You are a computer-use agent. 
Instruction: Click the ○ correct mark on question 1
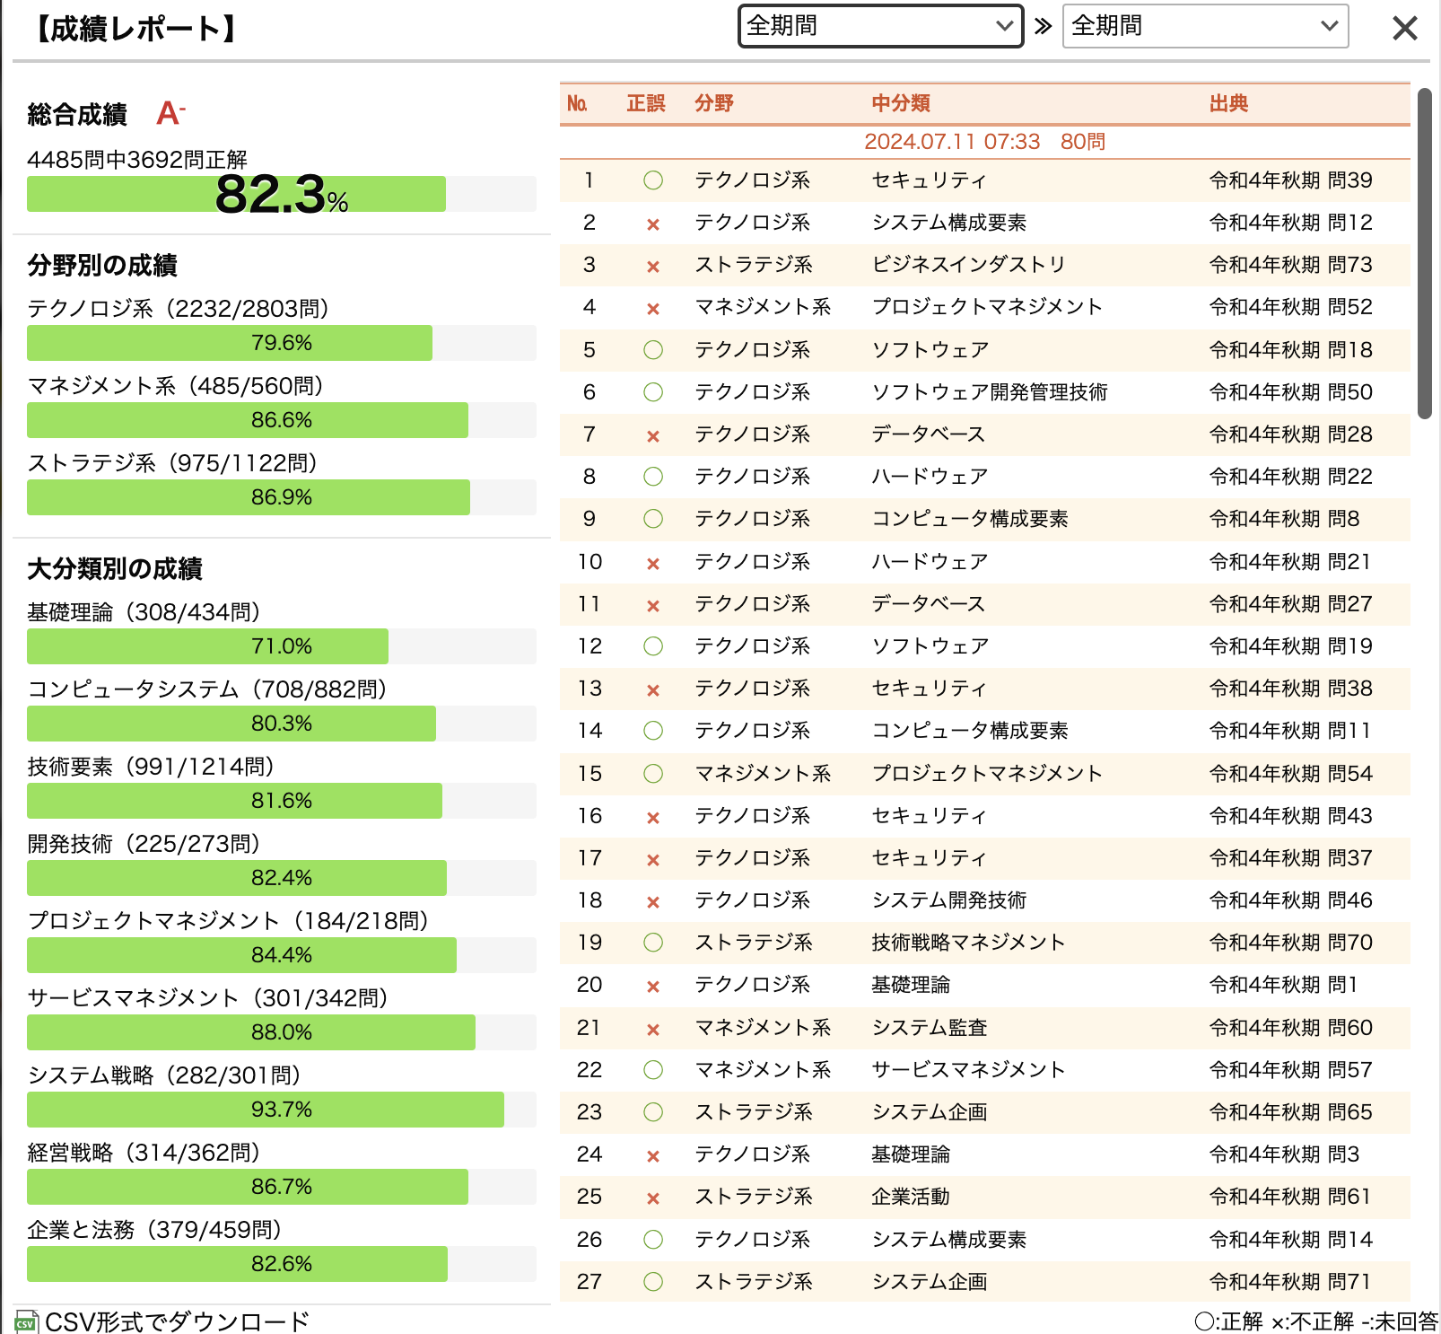click(x=652, y=180)
